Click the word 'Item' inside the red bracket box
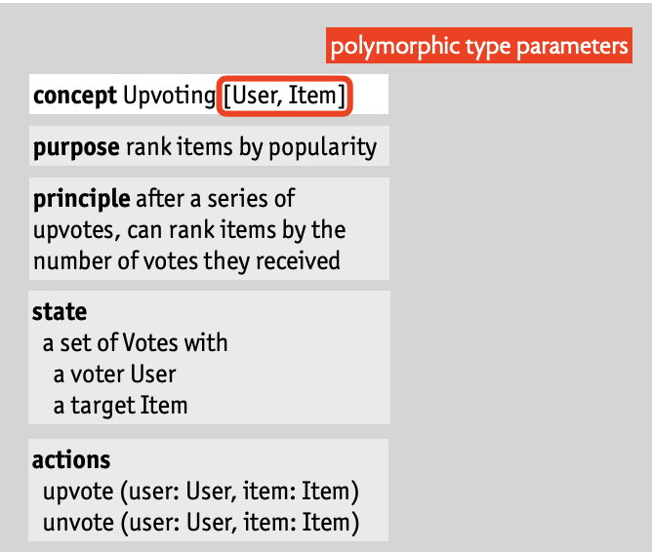 (x=312, y=96)
